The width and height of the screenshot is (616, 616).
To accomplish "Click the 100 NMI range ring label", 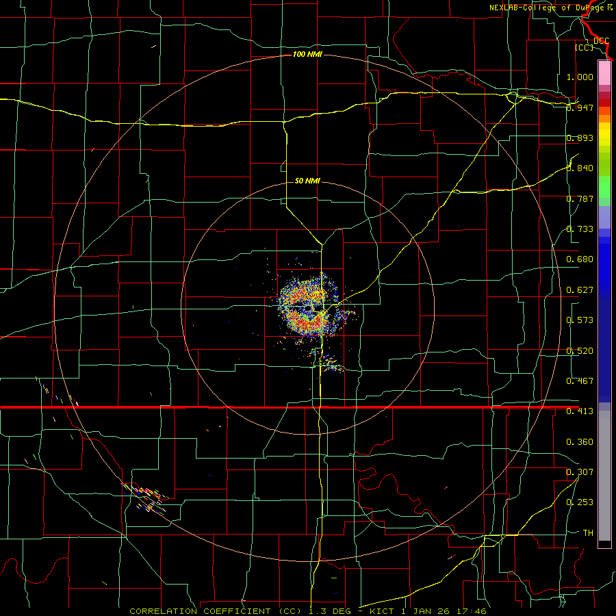I will click(307, 54).
